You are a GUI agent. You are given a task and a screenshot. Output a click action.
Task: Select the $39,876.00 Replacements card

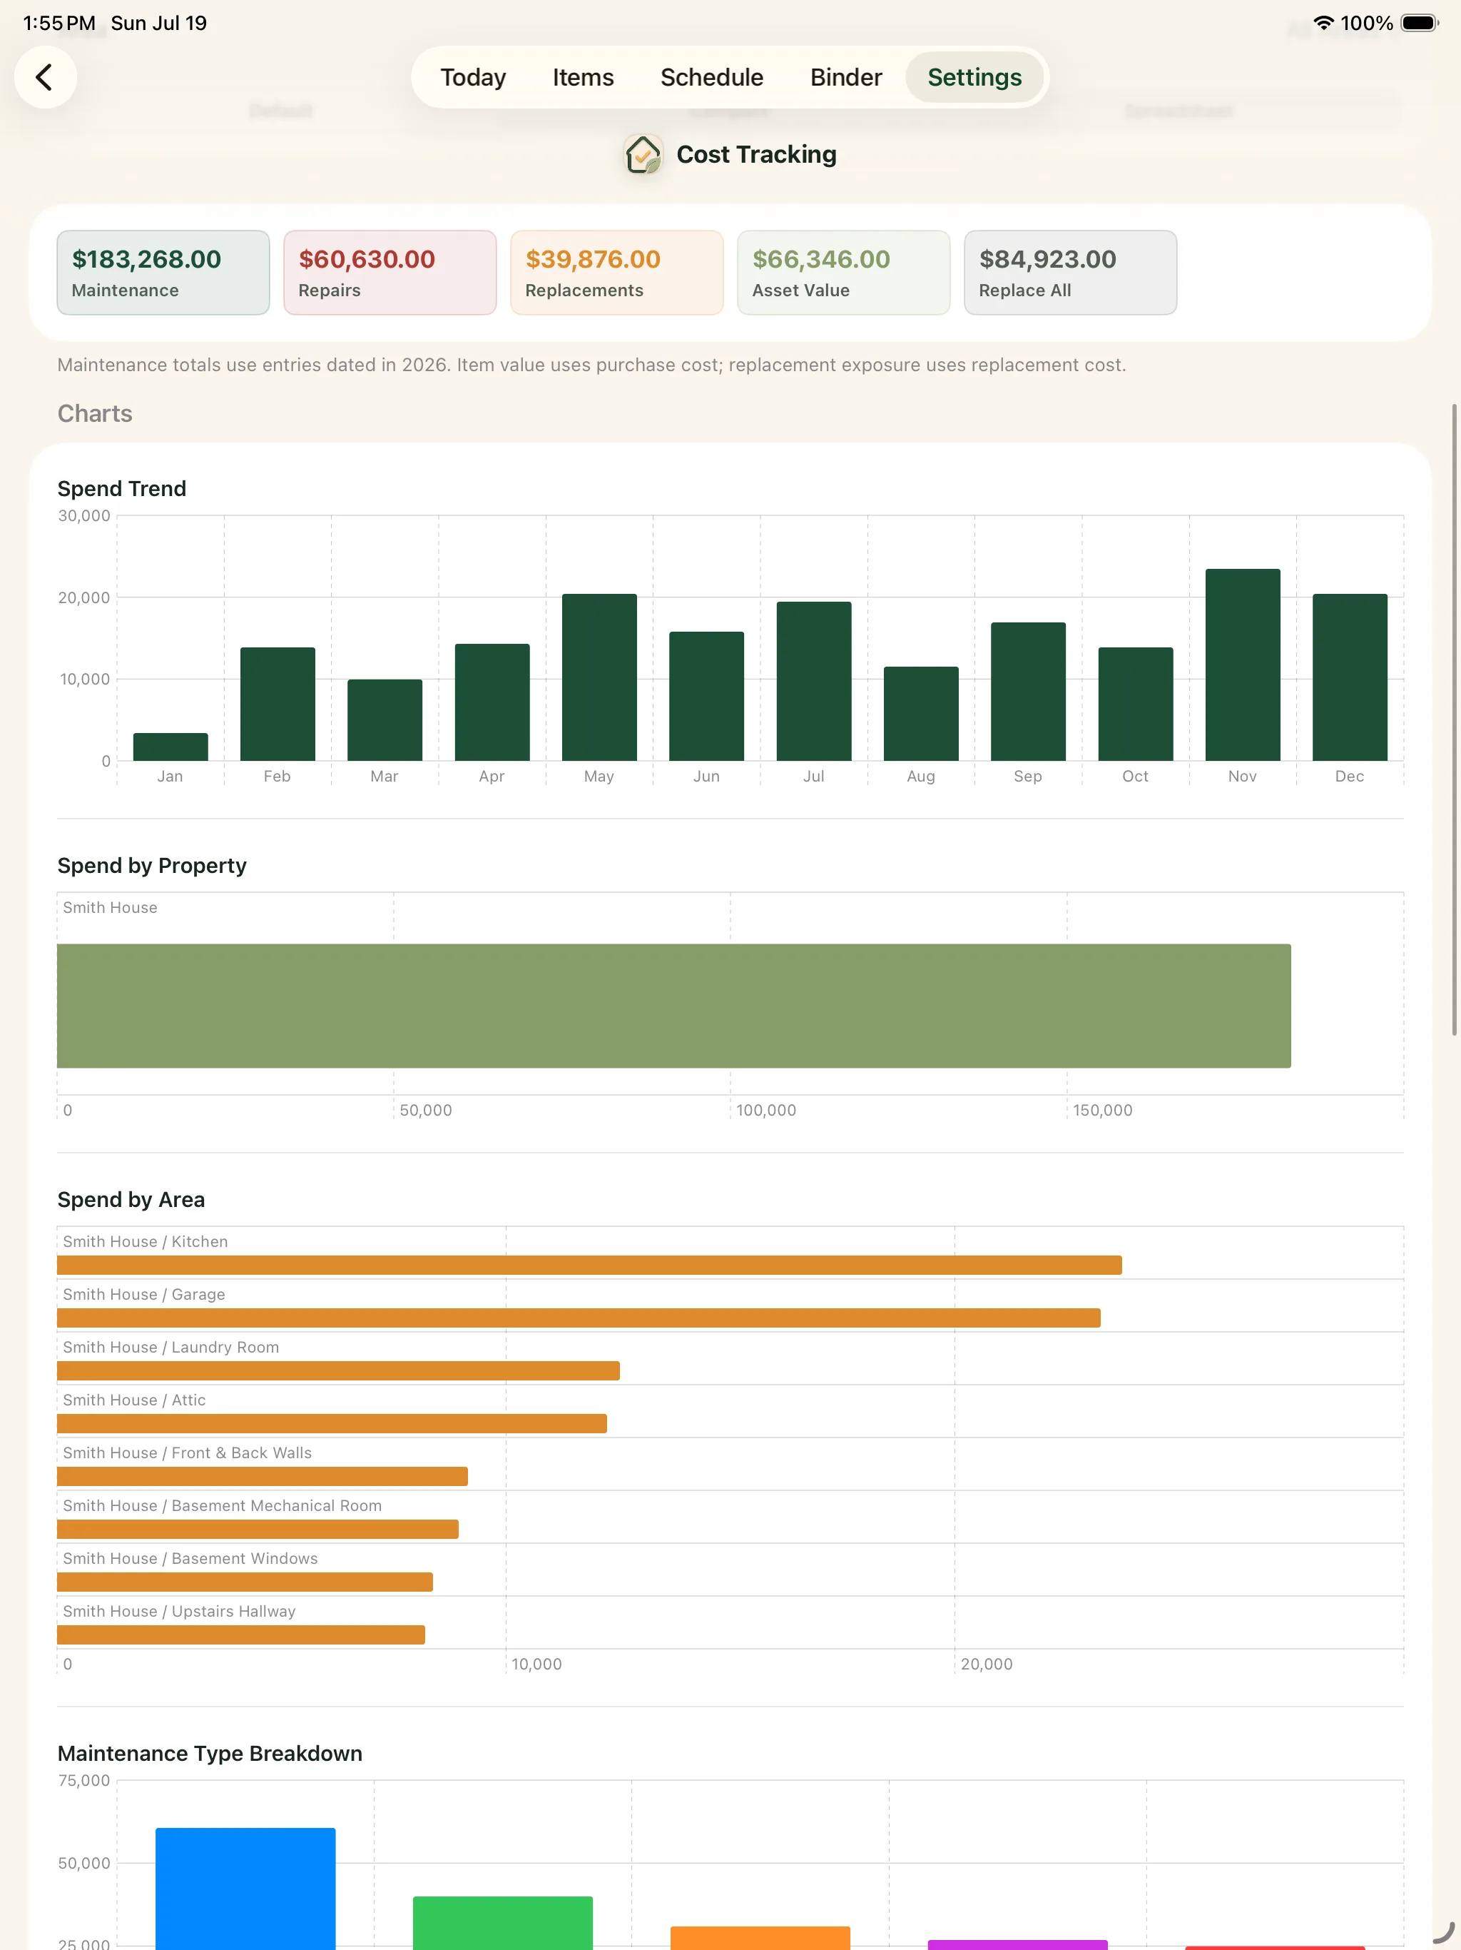pyautogui.click(x=617, y=273)
